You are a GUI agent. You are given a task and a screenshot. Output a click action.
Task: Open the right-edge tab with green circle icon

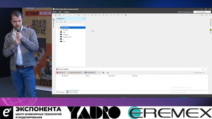pos(211,31)
